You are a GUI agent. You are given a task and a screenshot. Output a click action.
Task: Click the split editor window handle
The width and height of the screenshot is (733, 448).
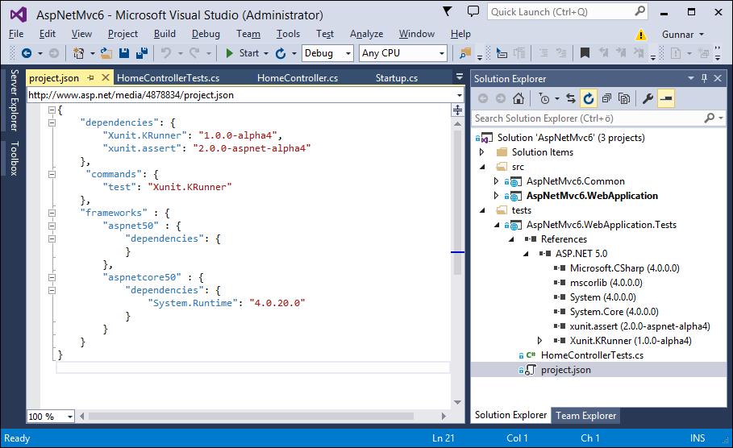point(457,110)
